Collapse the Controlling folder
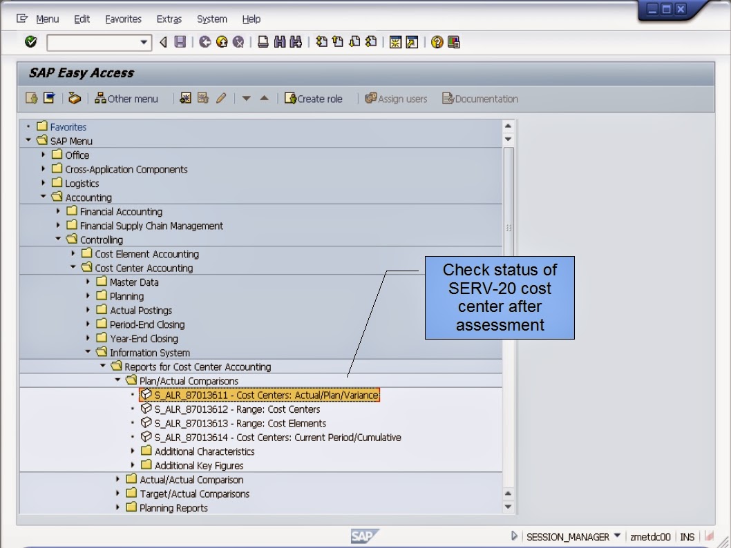This screenshot has width=731, height=548. click(x=58, y=239)
